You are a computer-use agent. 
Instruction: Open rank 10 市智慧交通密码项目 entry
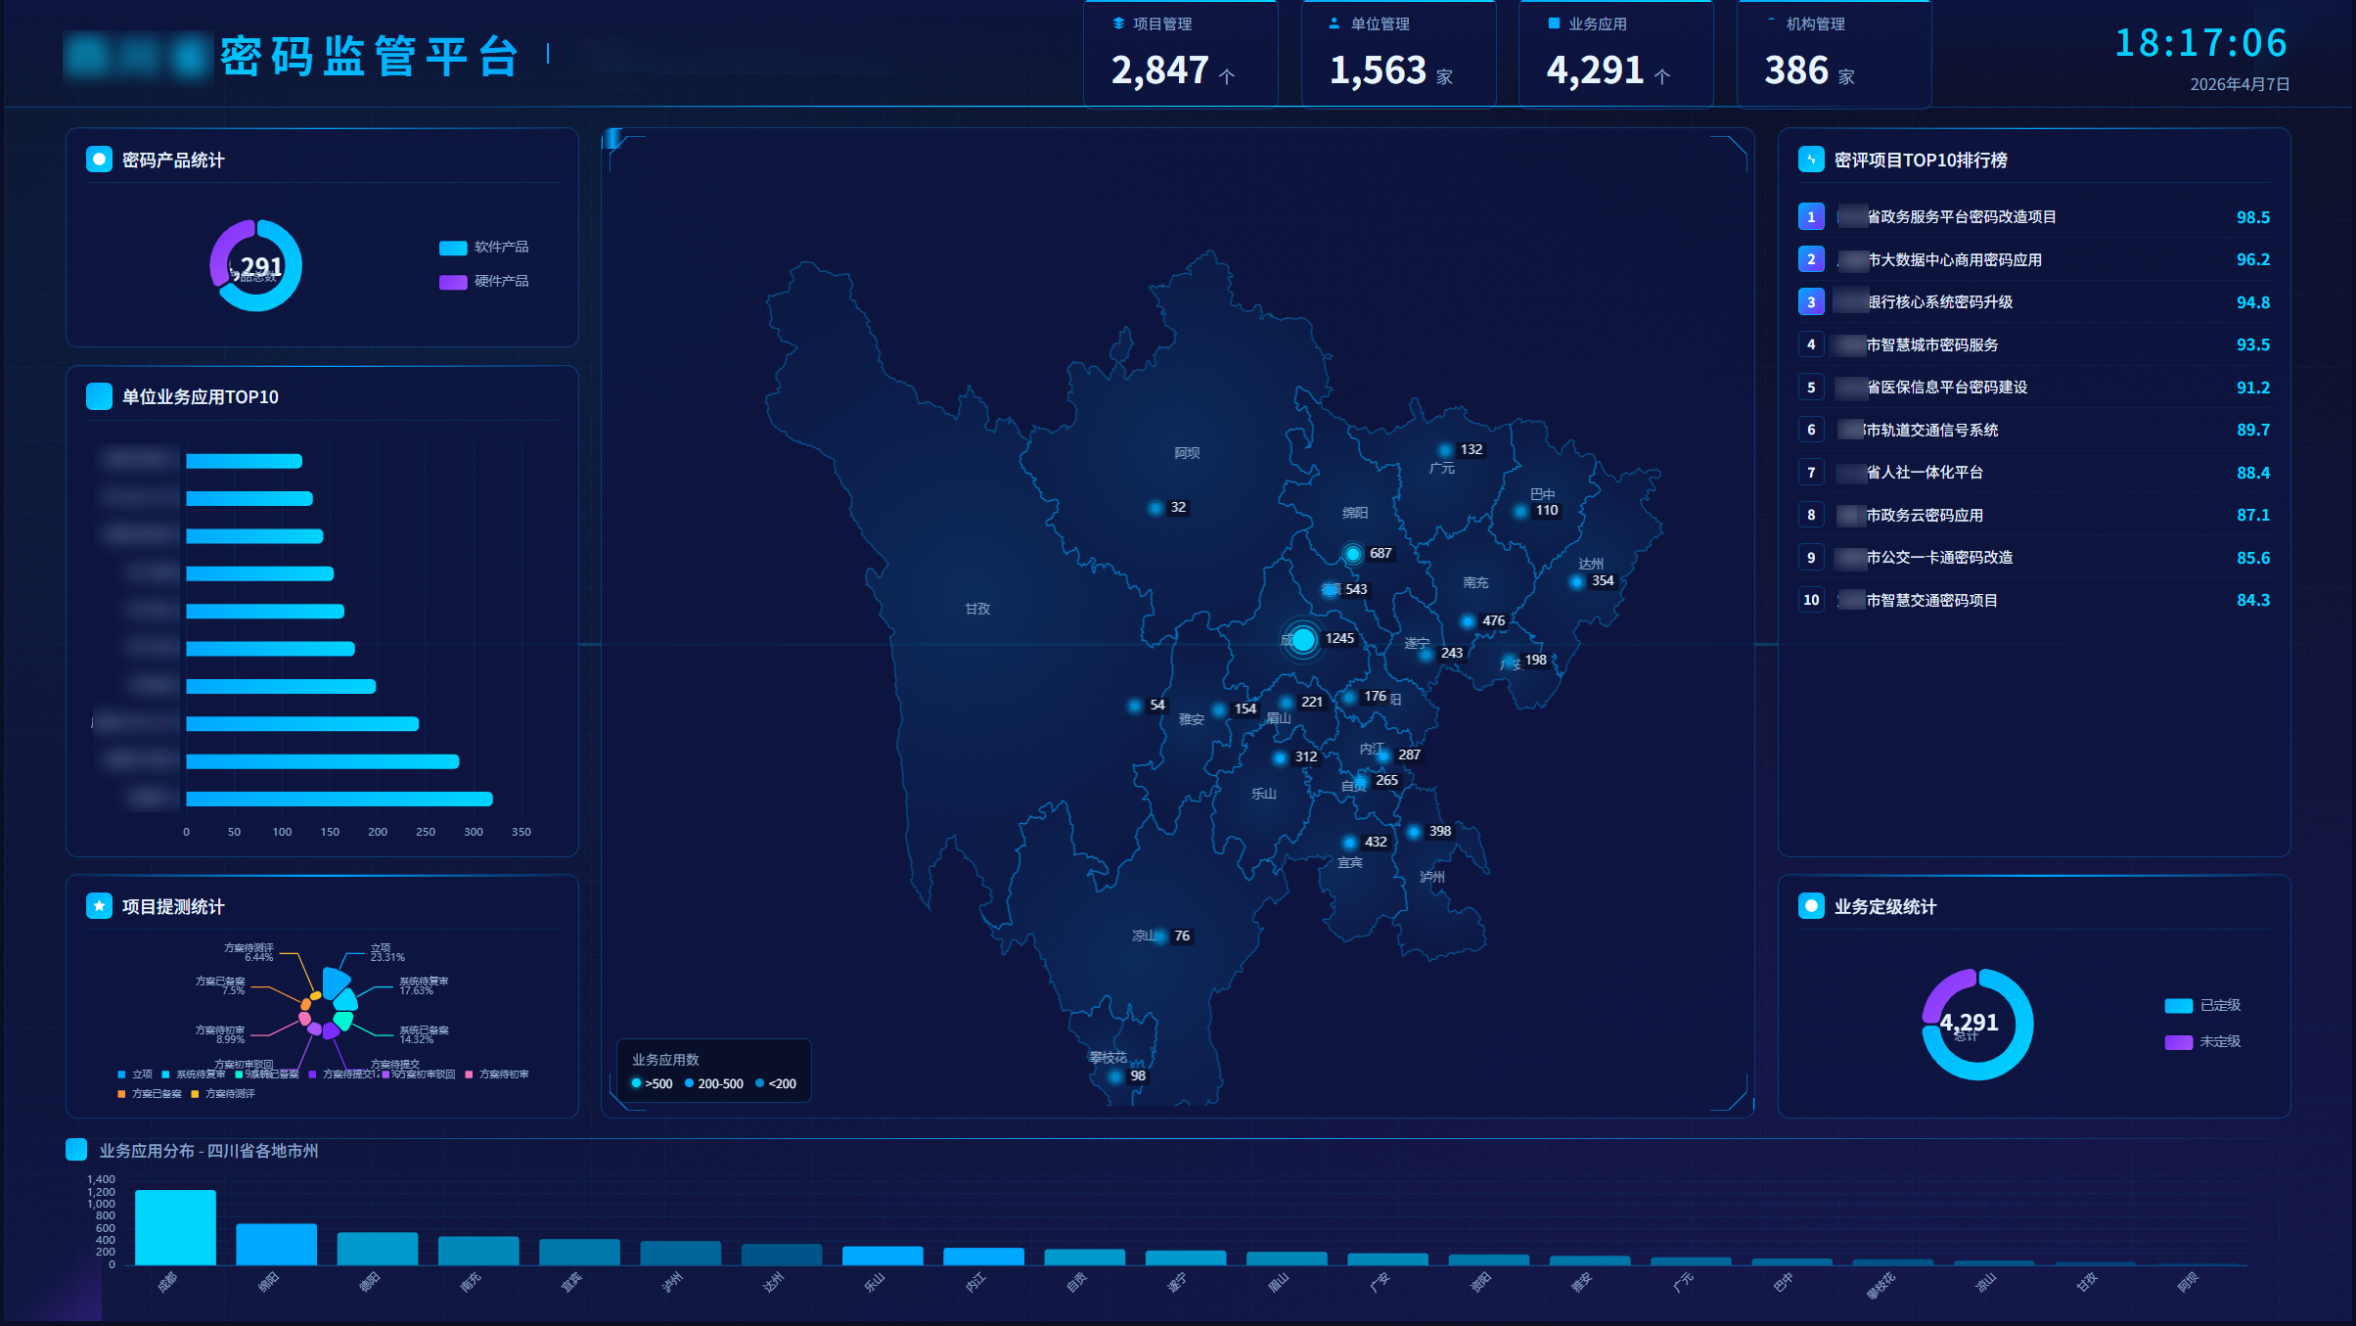point(1931,600)
